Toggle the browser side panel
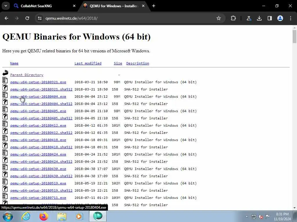The height and width of the screenshot is (222, 297). [270, 18]
